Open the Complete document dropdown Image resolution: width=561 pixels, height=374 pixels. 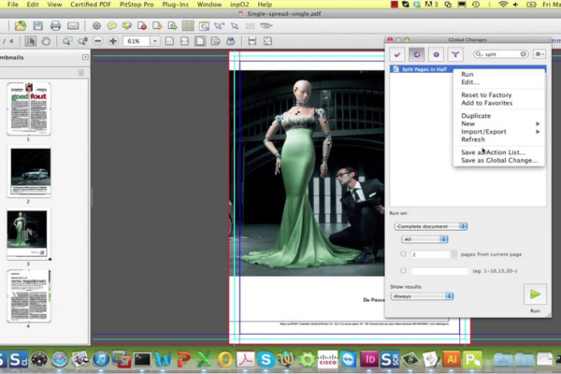coord(431,226)
